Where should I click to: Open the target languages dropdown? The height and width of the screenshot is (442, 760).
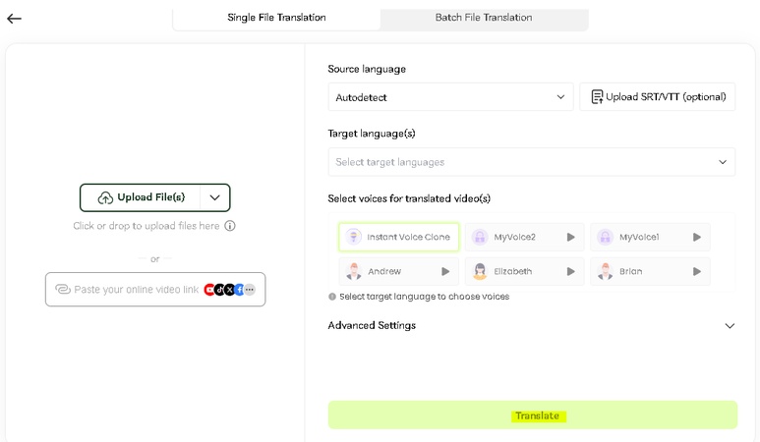point(531,162)
